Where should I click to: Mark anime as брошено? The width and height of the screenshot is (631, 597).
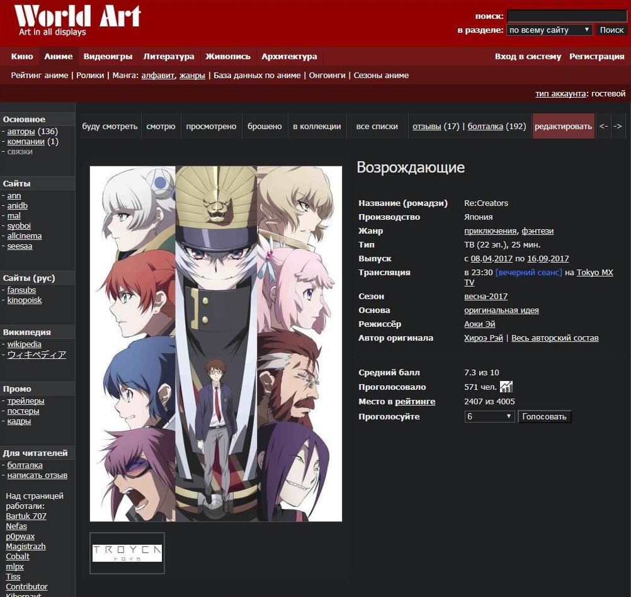[x=264, y=126]
